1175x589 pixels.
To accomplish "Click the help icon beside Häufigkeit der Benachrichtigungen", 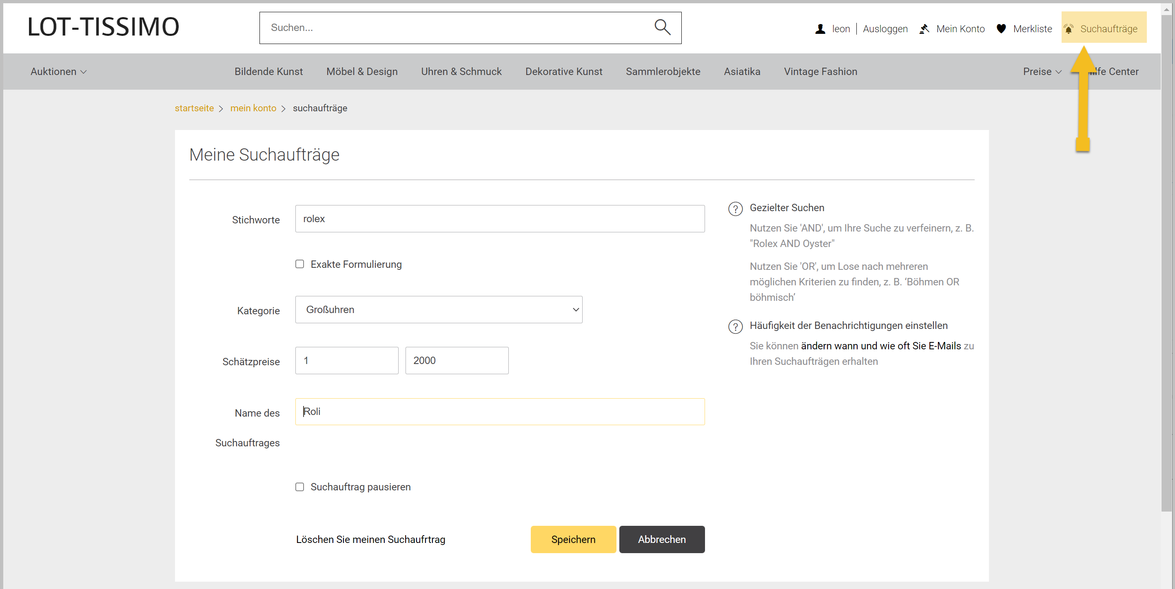I will tap(735, 326).
